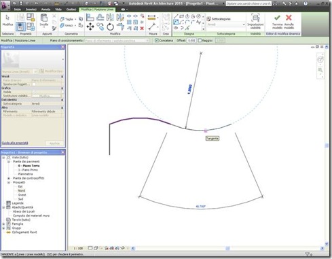Image resolution: width=332 pixels, height=259 pixels.
Task: Click the 1 : 100 view scale control
Action: click(x=78, y=248)
